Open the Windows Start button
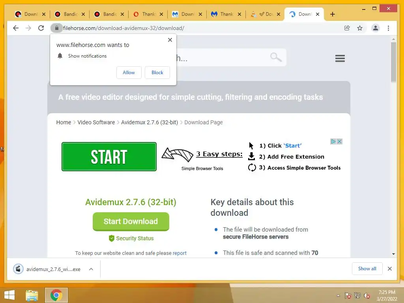Image resolution: width=404 pixels, height=303 pixels. (x=9, y=295)
